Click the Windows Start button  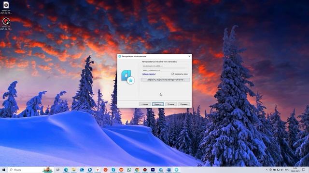4,170
